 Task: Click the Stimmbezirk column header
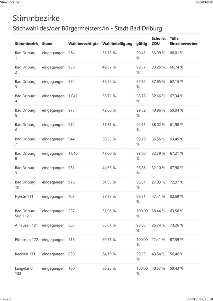[26, 44]
